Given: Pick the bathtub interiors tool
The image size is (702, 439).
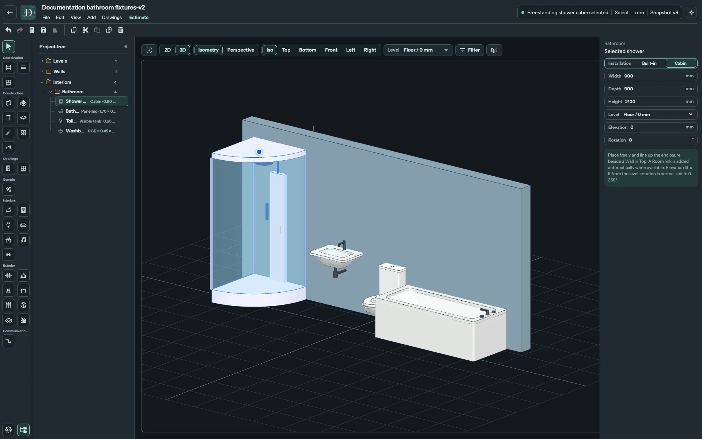Looking at the screenshot, I should (x=8, y=210).
